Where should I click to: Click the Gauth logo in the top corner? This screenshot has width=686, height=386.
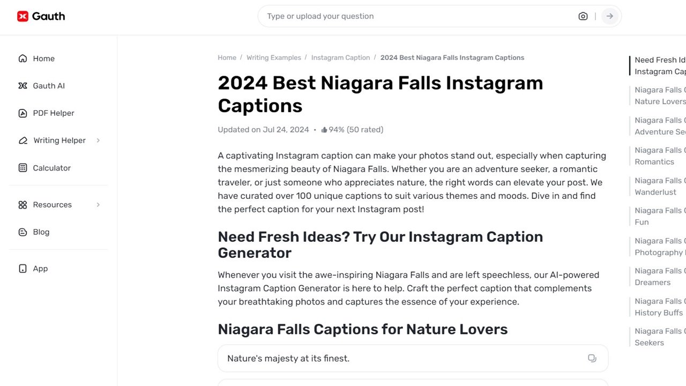coord(41,16)
